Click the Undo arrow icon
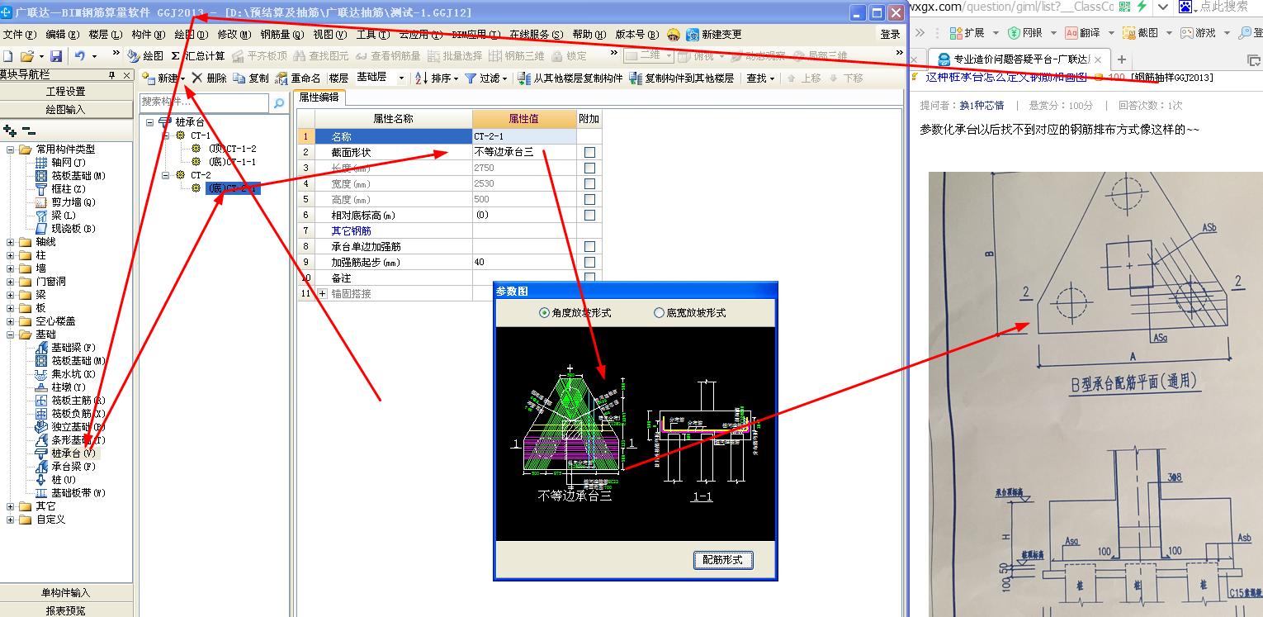 pos(80,56)
